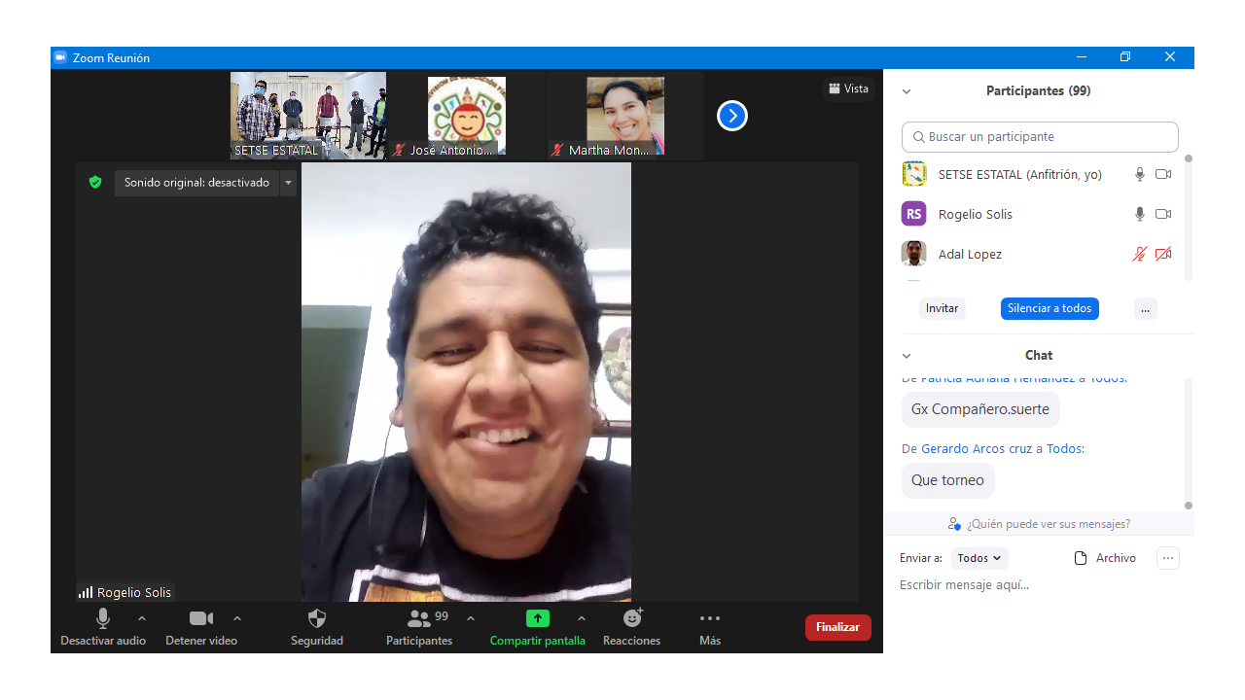Viewport: 1245px width, 700px height.
Task: Click the participants list scrollbar
Action: point(1188,216)
